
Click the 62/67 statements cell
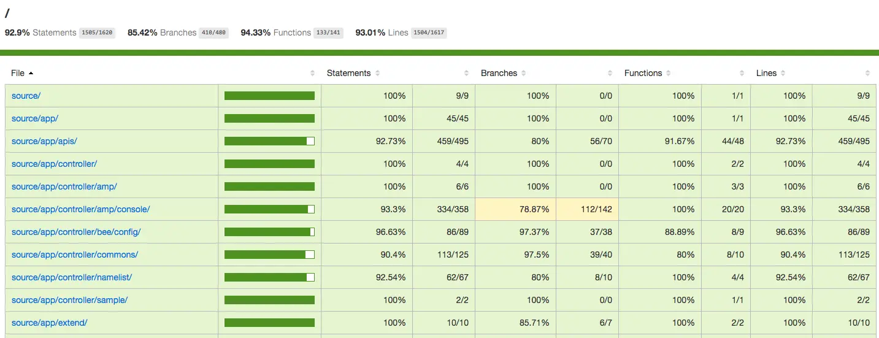point(443,277)
